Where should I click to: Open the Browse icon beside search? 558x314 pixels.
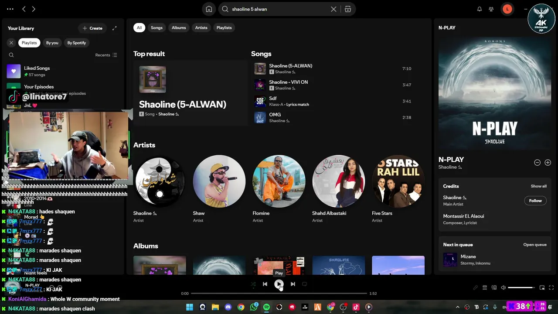click(x=348, y=9)
